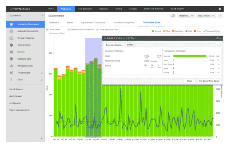The height and width of the screenshot is (151, 229).
Task: Click the Load value 1,432
Action: (146, 55)
